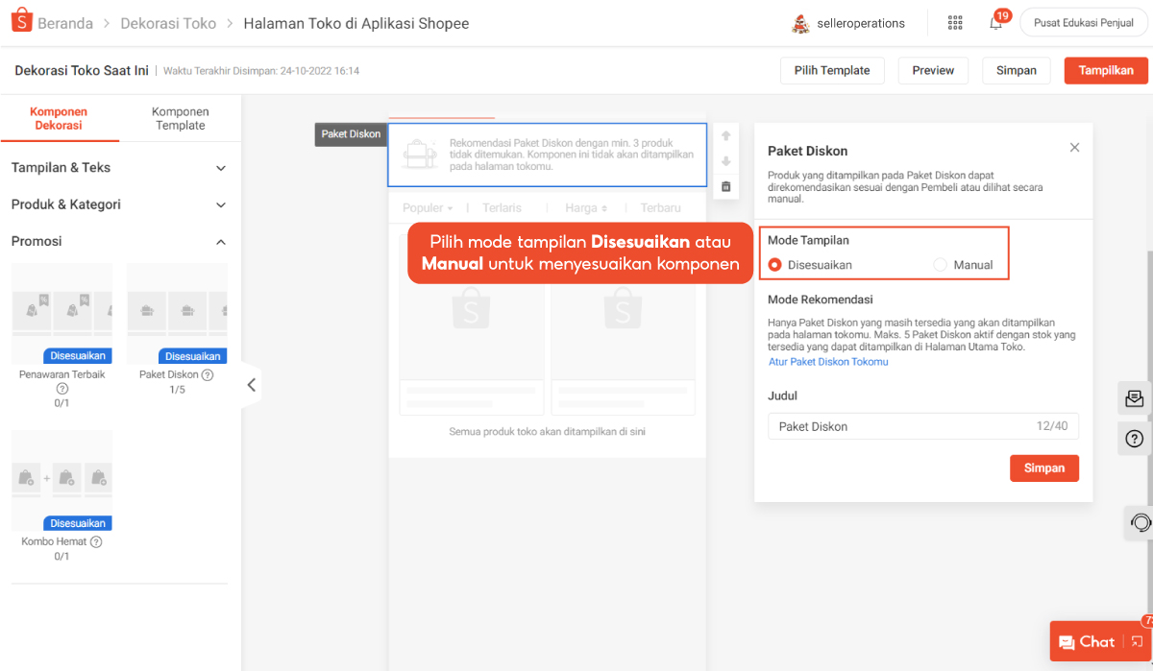This screenshot has height=671, width=1153.
Task: Click the Shopee logo icon
Action: pos(22,22)
